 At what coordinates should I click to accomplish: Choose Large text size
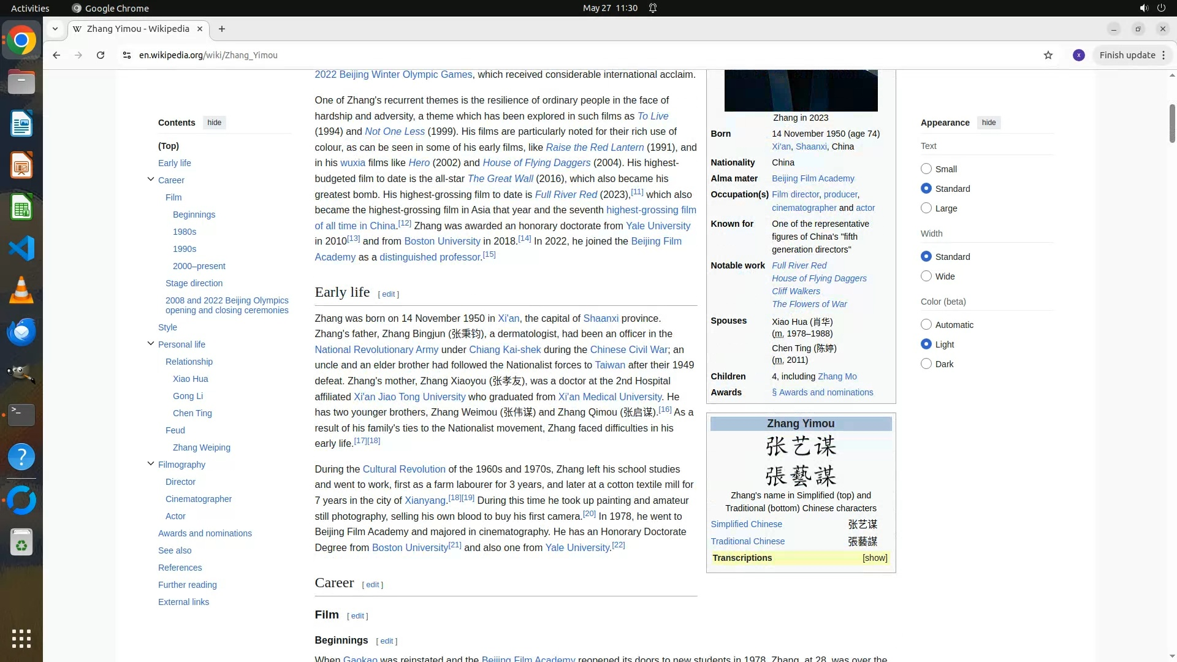point(926,208)
